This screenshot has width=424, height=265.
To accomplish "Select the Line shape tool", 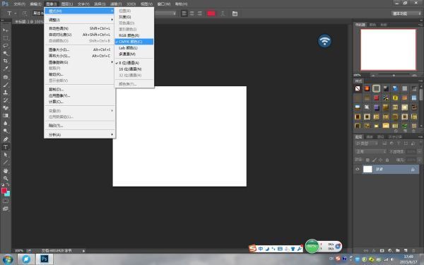I will point(6,163).
